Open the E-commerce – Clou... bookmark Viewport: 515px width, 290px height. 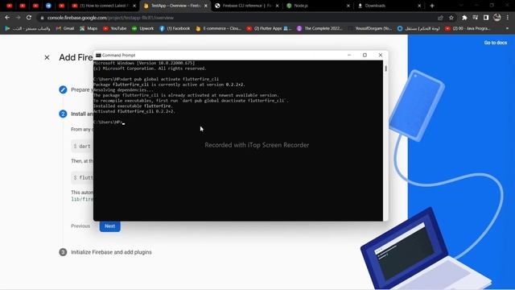218,29
